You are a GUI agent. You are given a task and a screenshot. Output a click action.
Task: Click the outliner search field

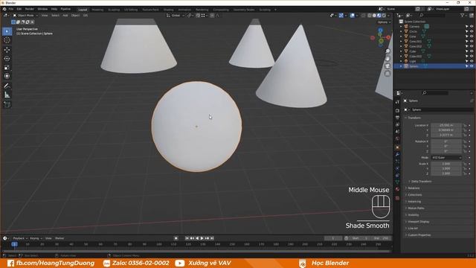click(433, 15)
